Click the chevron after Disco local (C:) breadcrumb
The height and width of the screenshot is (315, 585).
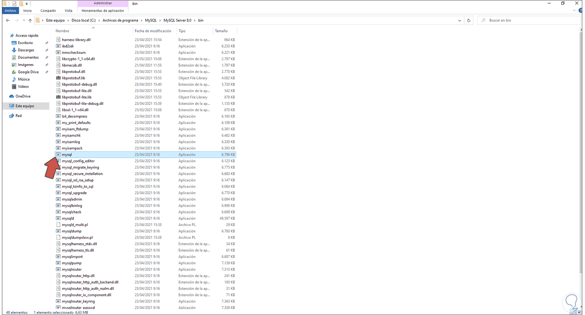coord(99,20)
